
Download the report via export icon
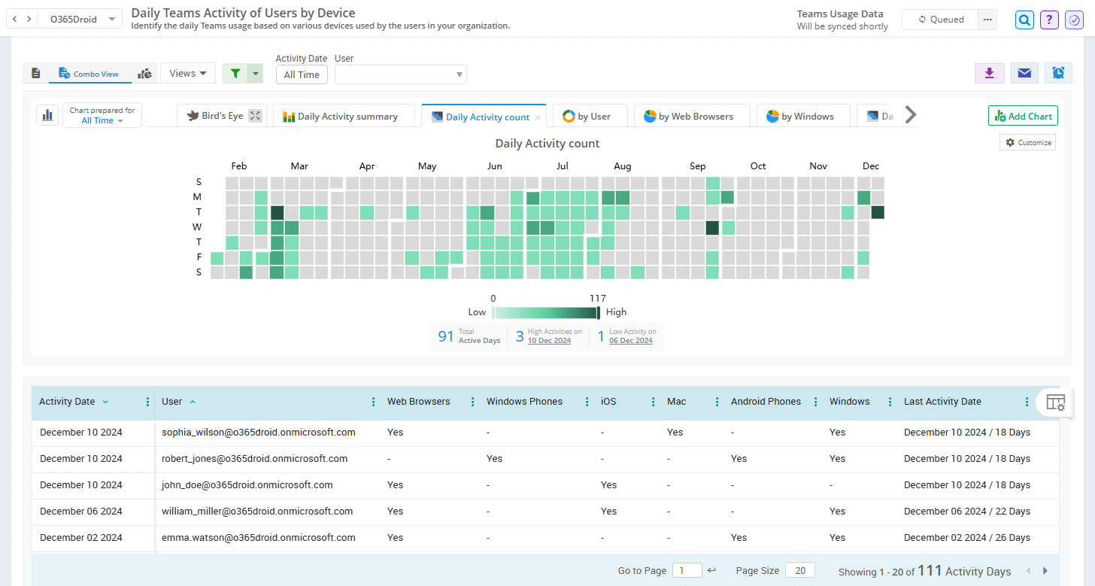tap(989, 73)
